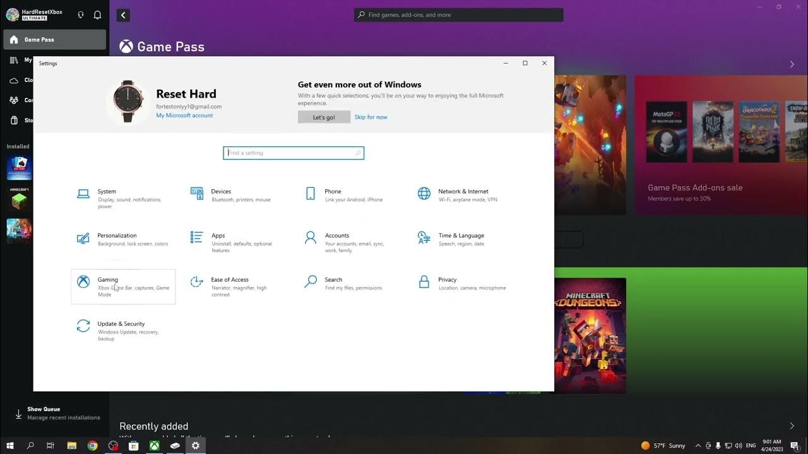Open installed Minecraft in sidebar
The height and width of the screenshot is (454, 808).
pos(19,199)
